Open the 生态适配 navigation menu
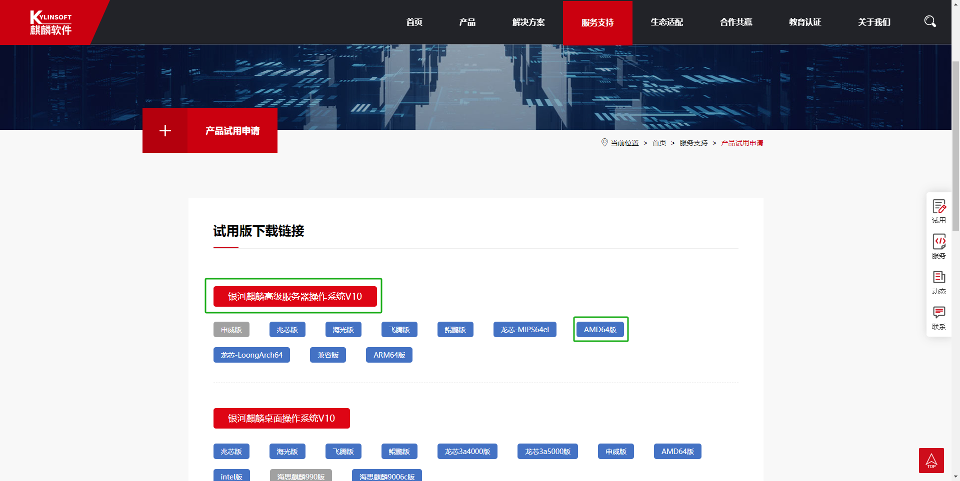The height and width of the screenshot is (481, 960). click(666, 22)
